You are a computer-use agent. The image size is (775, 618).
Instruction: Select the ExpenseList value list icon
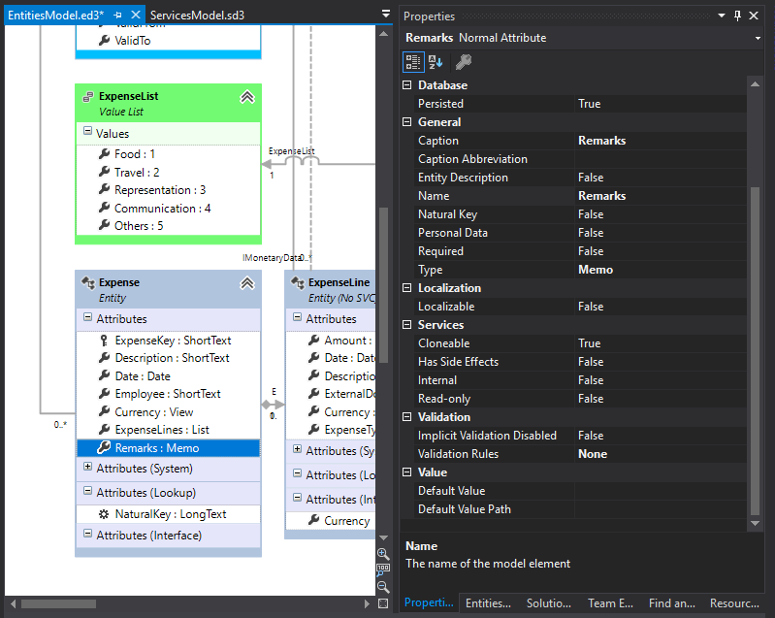tap(88, 97)
